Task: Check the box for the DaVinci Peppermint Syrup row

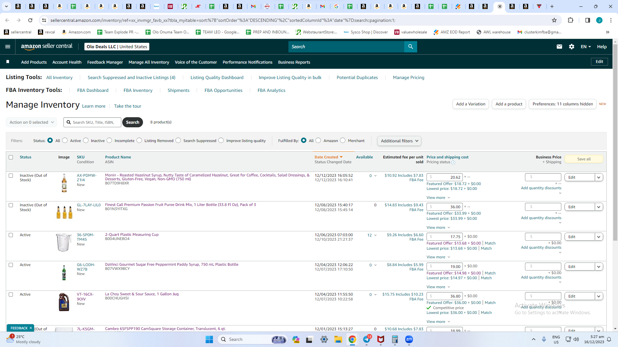Action: tap(11, 265)
